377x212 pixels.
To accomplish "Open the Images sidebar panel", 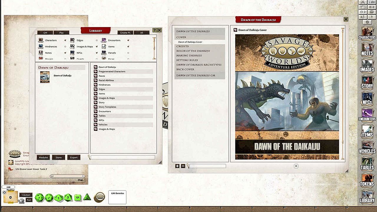I will 367,66.
